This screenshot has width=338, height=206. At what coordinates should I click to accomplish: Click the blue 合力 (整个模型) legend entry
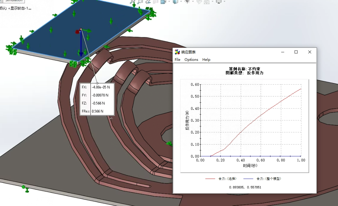pos(268,179)
